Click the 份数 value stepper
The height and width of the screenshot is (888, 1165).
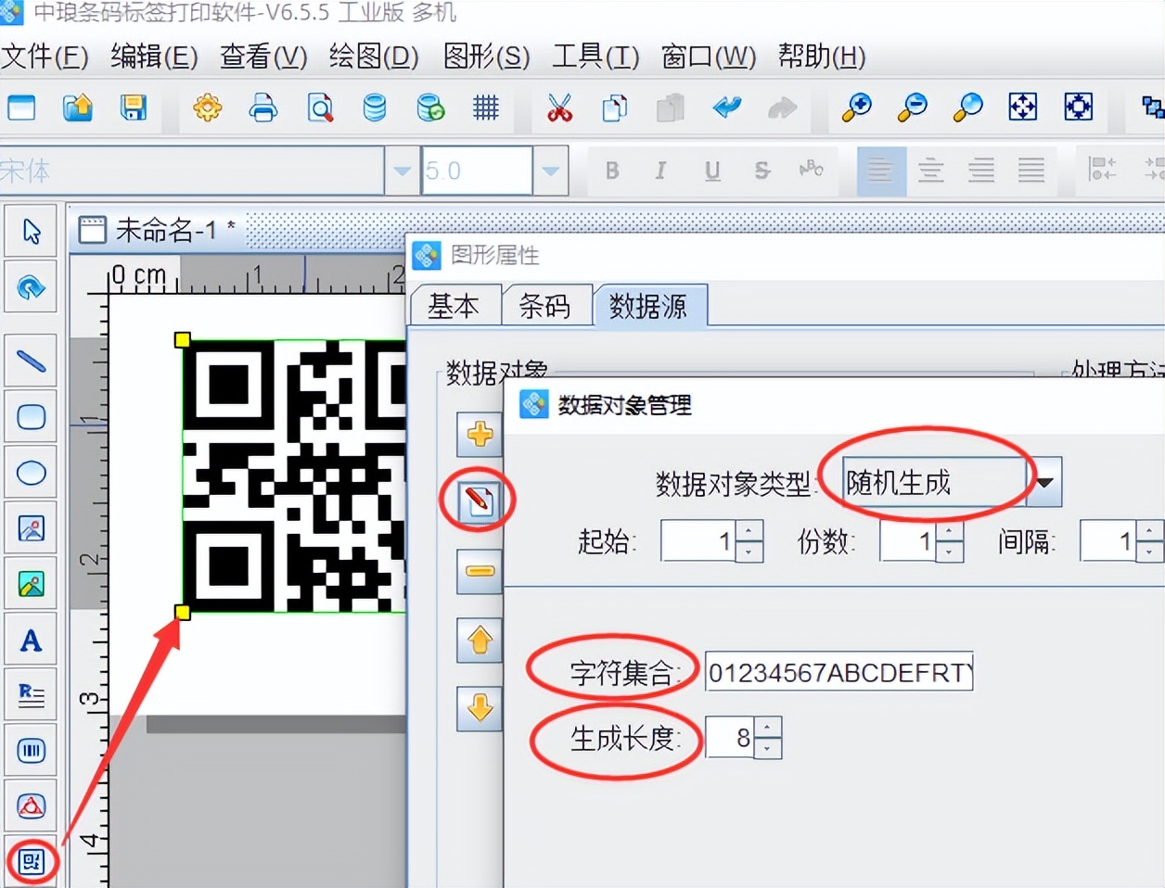pyautogui.click(x=950, y=540)
